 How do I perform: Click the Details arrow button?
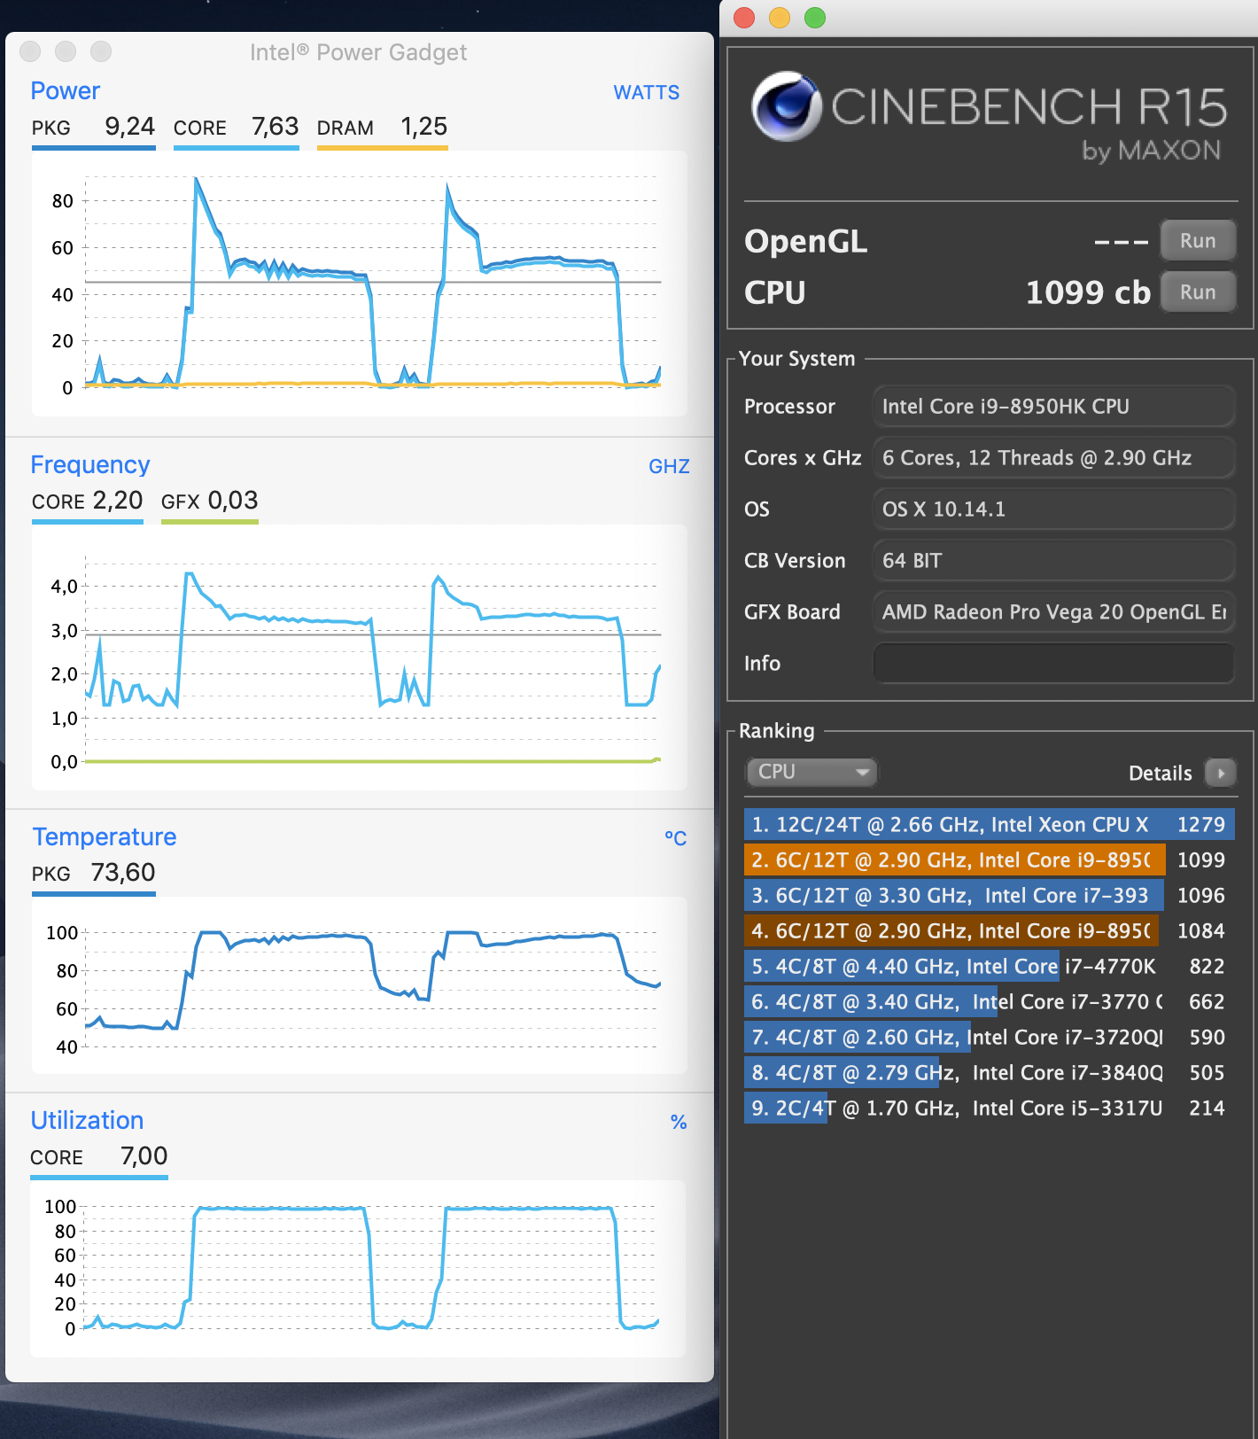[1221, 773]
